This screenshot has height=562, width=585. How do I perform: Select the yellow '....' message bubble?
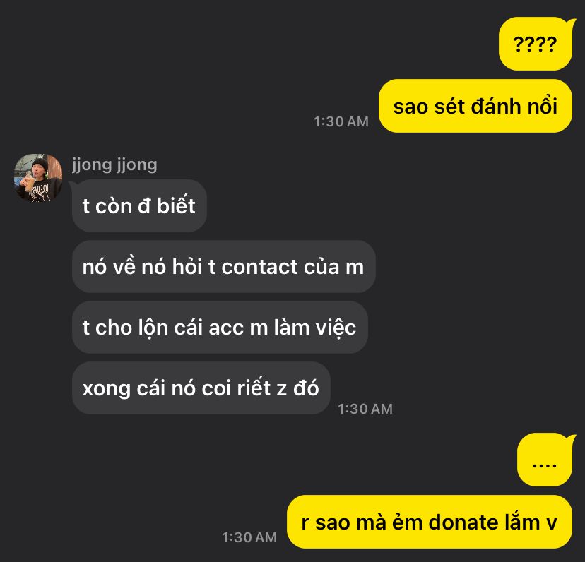[x=545, y=460]
